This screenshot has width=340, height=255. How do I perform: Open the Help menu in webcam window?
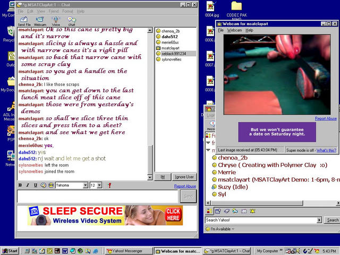249,30
